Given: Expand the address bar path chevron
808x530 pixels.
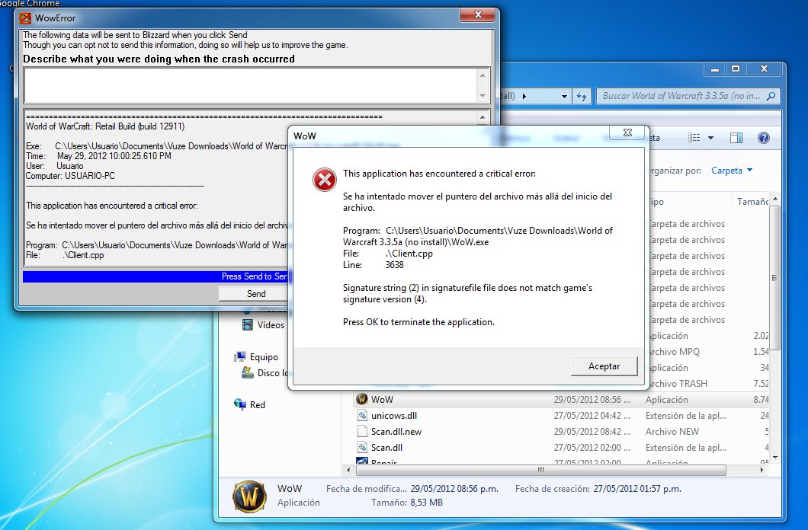Looking at the screenshot, I should (524, 96).
